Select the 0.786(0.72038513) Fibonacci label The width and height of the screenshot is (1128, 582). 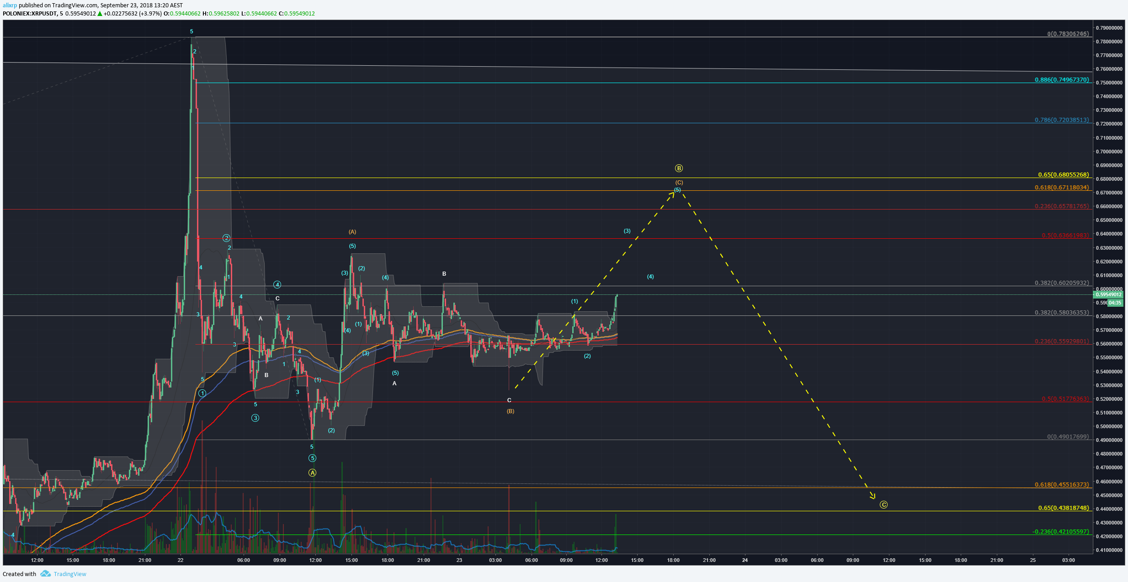pos(1062,120)
